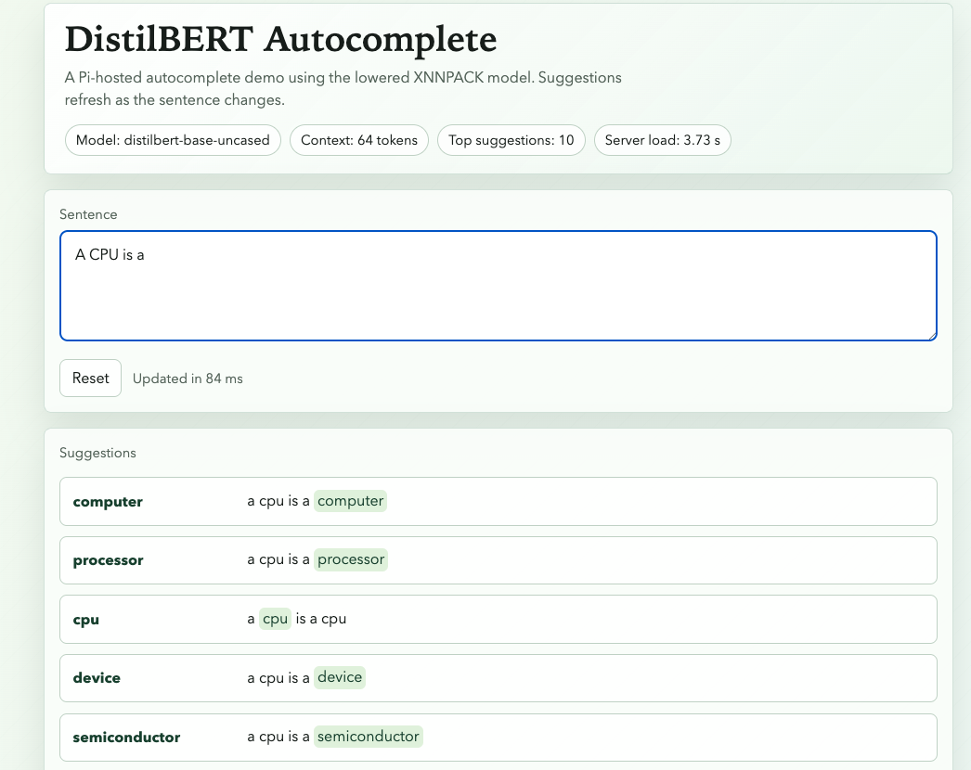Click the DistilBERT Autocomplete heading
Image resolution: width=971 pixels, height=770 pixels.
280,40
